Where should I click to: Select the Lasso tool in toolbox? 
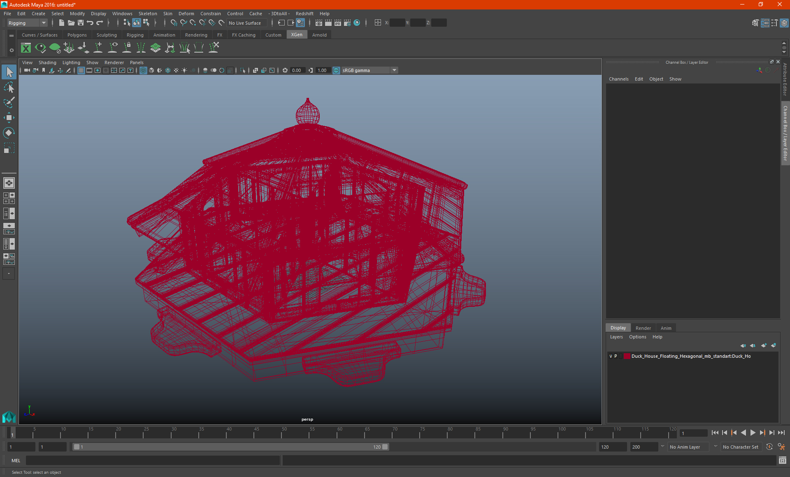click(9, 87)
